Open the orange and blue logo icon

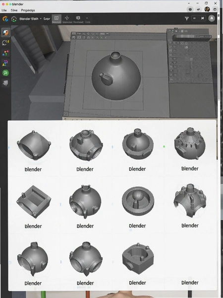5,19
